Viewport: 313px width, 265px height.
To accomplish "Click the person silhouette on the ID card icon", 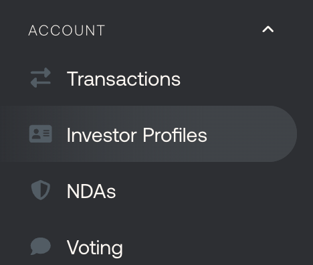I will [36, 134].
